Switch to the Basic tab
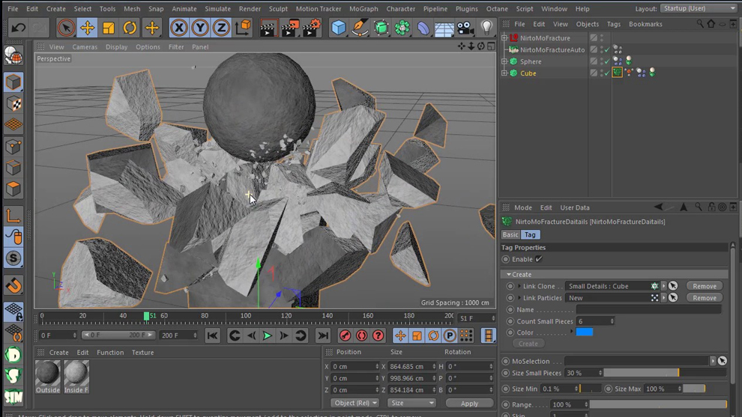The image size is (742, 417). coord(510,234)
